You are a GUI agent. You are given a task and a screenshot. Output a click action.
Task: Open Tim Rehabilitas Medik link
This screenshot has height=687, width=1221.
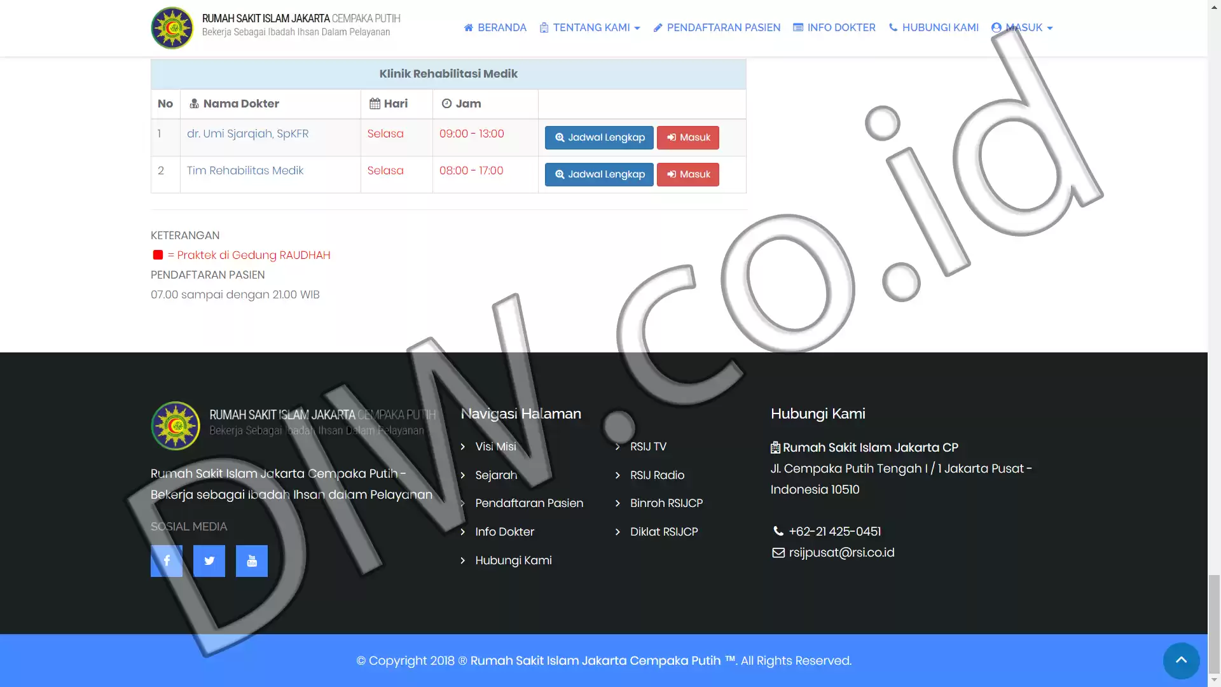point(245,170)
